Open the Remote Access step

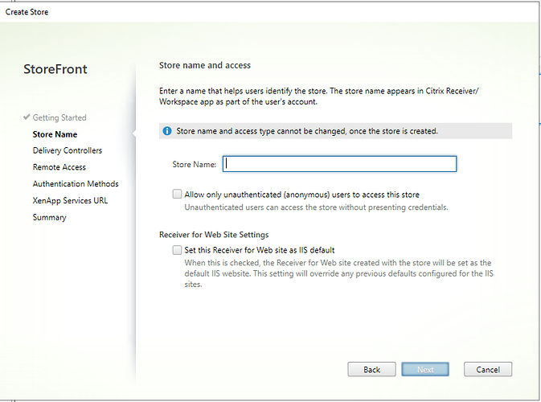click(x=59, y=167)
